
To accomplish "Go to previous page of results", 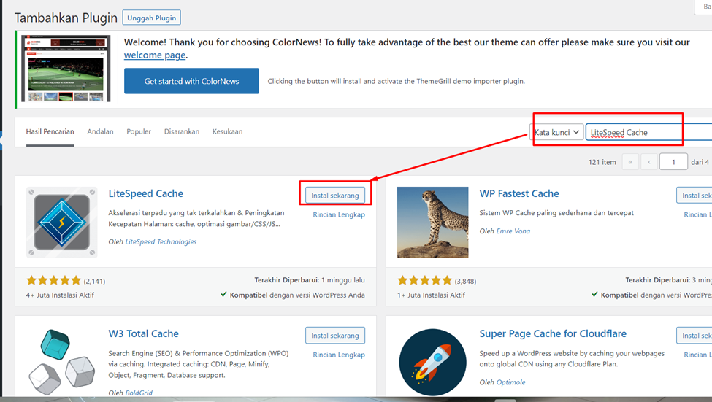I will (648, 162).
